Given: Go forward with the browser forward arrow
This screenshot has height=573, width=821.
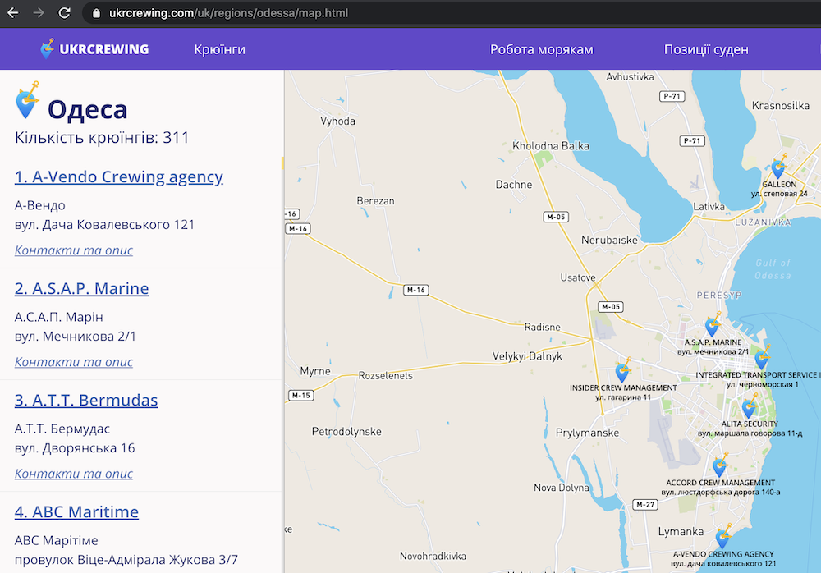Looking at the screenshot, I should [x=39, y=13].
